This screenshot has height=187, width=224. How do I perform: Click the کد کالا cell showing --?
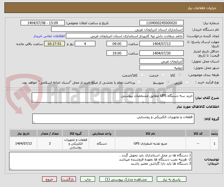point(198,143)
